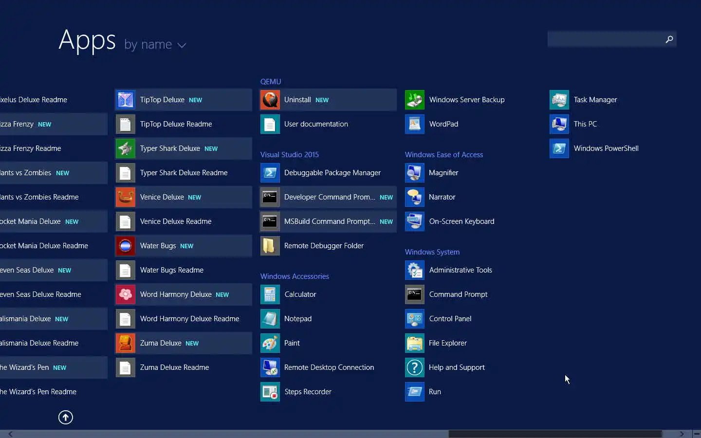Open Windows Server Backup icon
701x438 pixels.
tap(414, 100)
